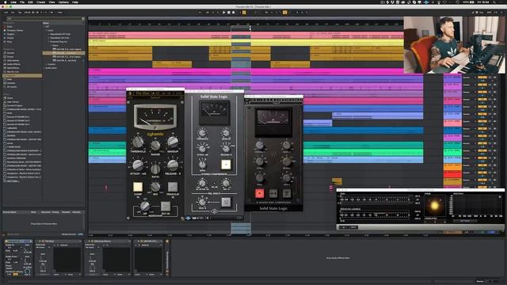Expand the Custom folder in plug-in tree
This screenshot has height=285, width=507.
(x=46, y=64)
